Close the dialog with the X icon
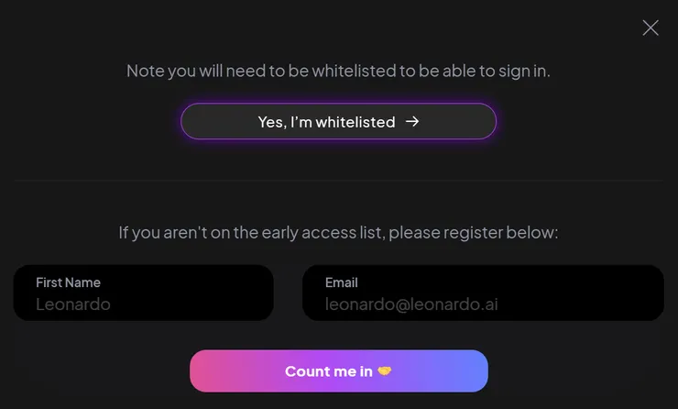 click(651, 28)
